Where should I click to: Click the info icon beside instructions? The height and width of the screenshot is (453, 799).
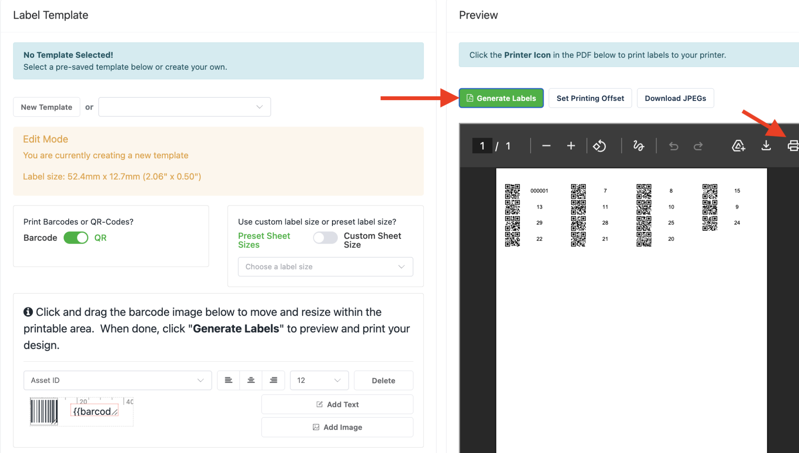pos(28,312)
